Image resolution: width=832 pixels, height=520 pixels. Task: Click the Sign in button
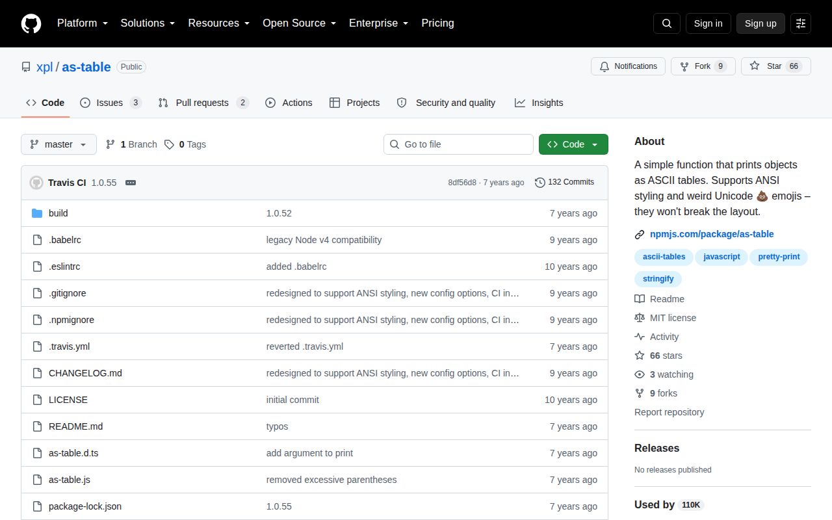pos(708,23)
